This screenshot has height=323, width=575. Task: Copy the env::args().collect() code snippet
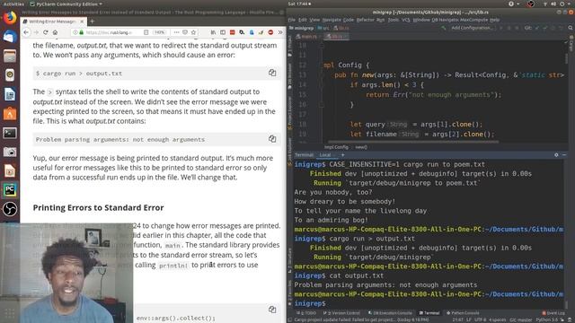coord(272,309)
